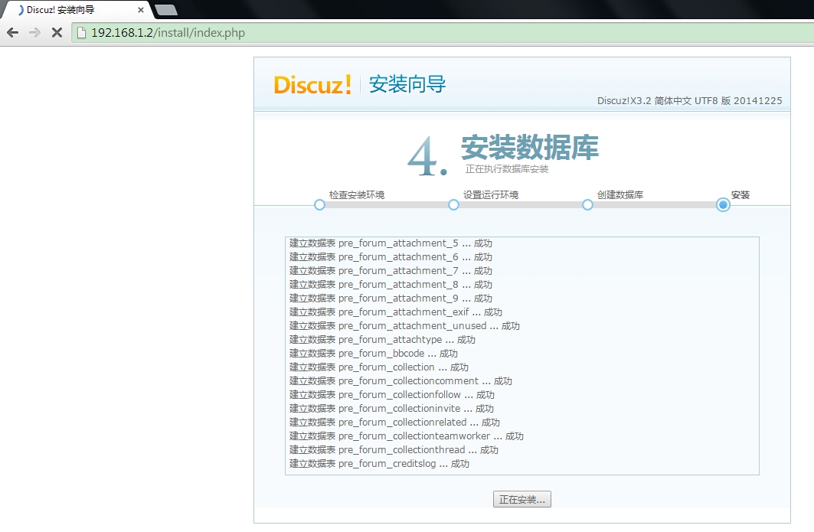Click the Discuz!X3.2 version label link
The height and width of the screenshot is (532, 814).
tap(688, 100)
